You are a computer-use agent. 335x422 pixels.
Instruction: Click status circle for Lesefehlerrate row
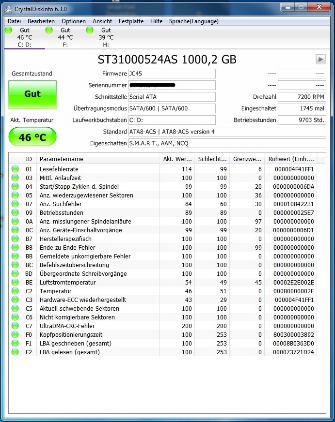(x=15, y=169)
